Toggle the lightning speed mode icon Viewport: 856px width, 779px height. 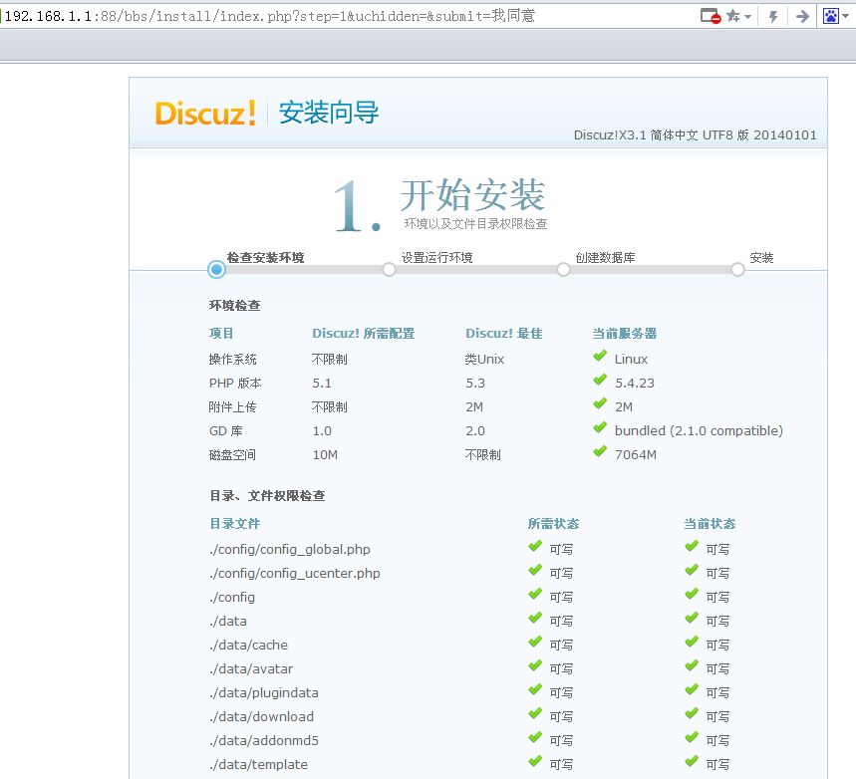coord(773,16)
